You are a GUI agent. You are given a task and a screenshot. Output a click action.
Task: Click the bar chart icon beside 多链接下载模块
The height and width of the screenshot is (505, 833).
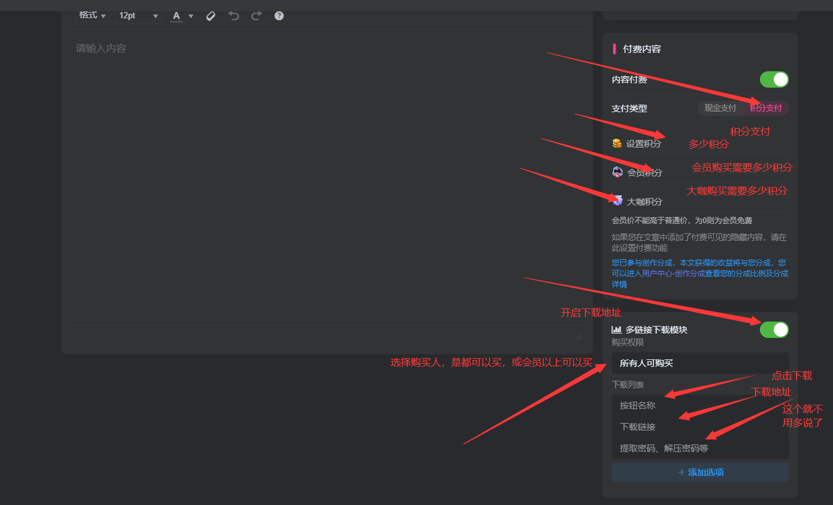coord(616,330)
